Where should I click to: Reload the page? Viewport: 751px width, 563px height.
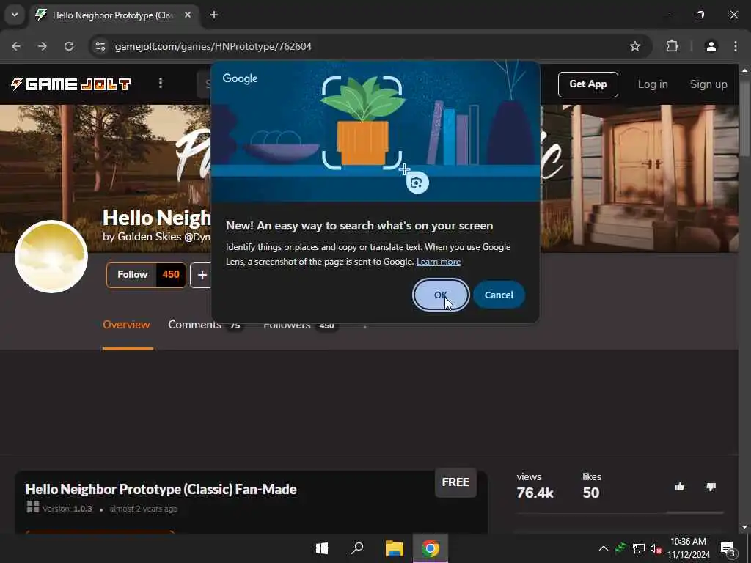pyautogui.click(x=69, y=46)
